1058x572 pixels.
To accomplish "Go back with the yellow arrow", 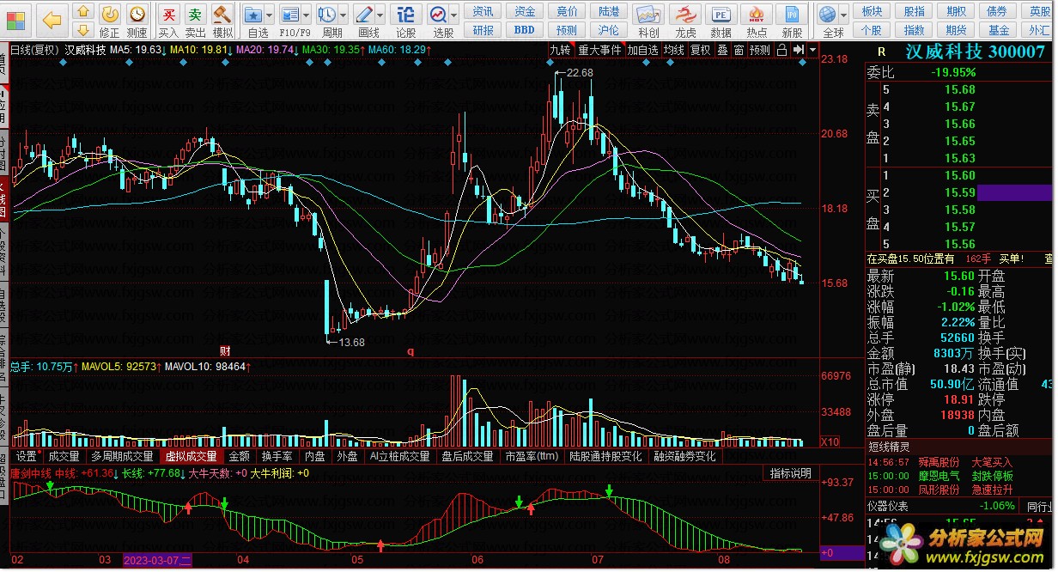I will click(x=52, y=19).
